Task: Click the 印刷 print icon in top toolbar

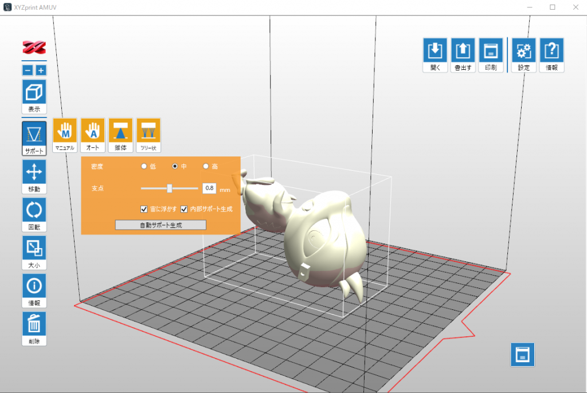Action: 491,55
